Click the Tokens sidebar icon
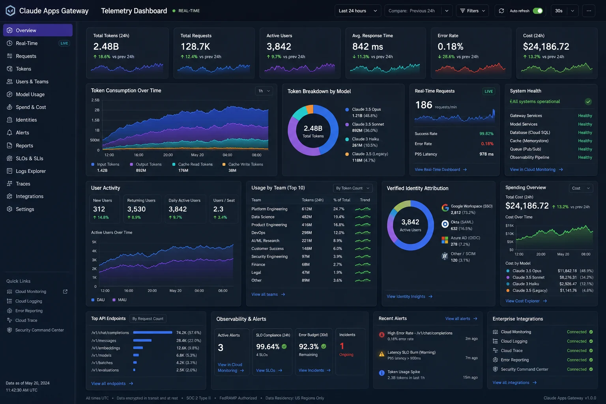 [x=9, y=69]
